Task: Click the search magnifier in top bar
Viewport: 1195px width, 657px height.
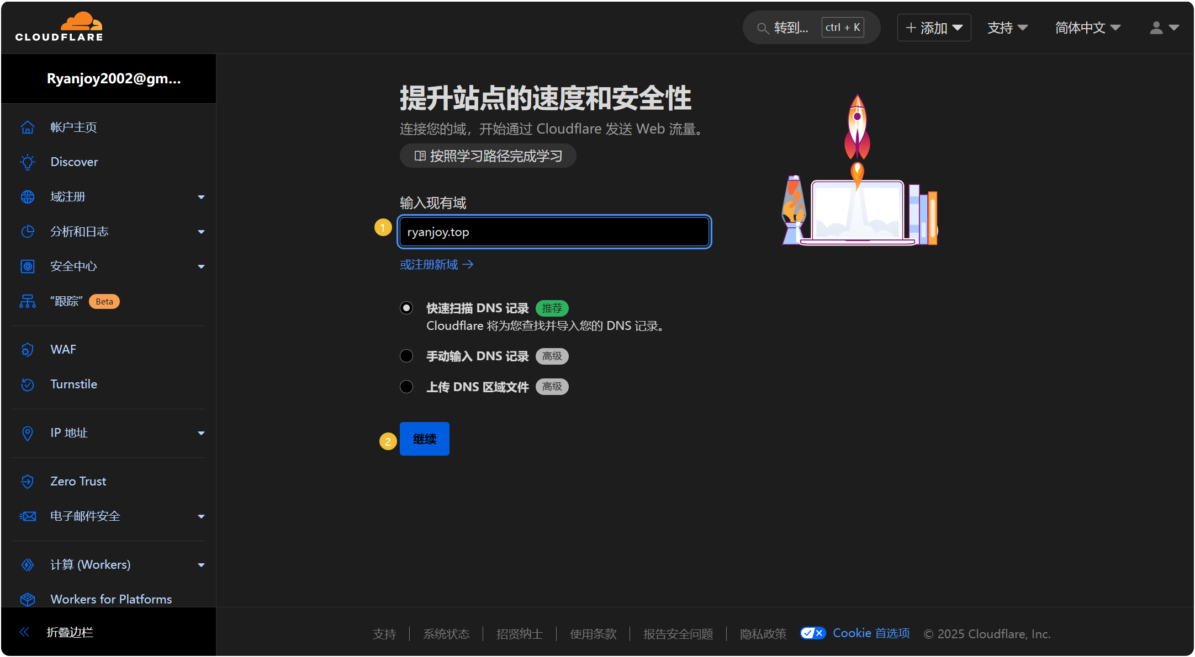Action: point(763,27)
